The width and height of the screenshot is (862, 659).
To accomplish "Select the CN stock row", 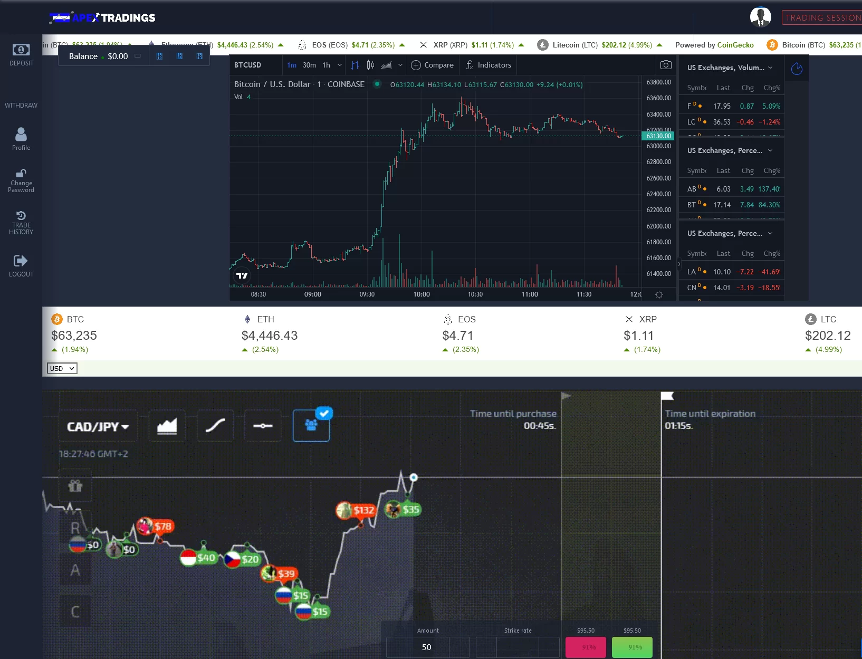I will click(x=732, y=288).
